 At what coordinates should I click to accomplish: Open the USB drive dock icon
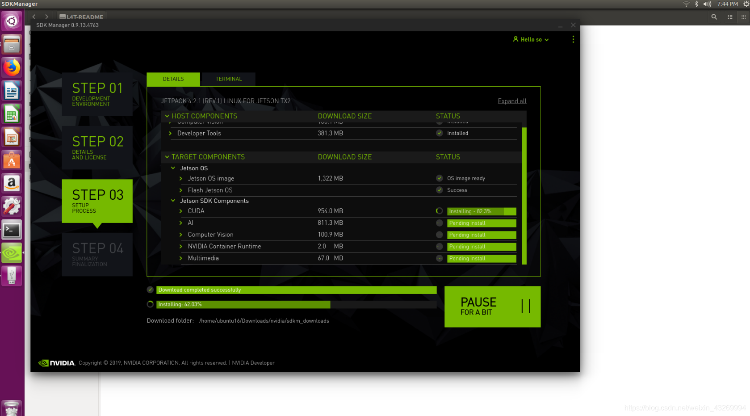coord(12,276)
